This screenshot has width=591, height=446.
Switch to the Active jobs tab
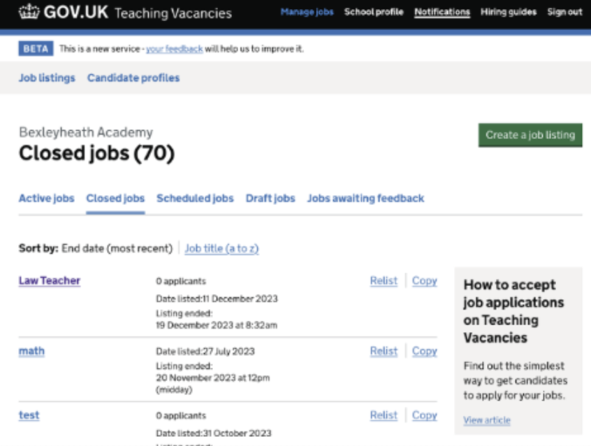pos(46,199)
